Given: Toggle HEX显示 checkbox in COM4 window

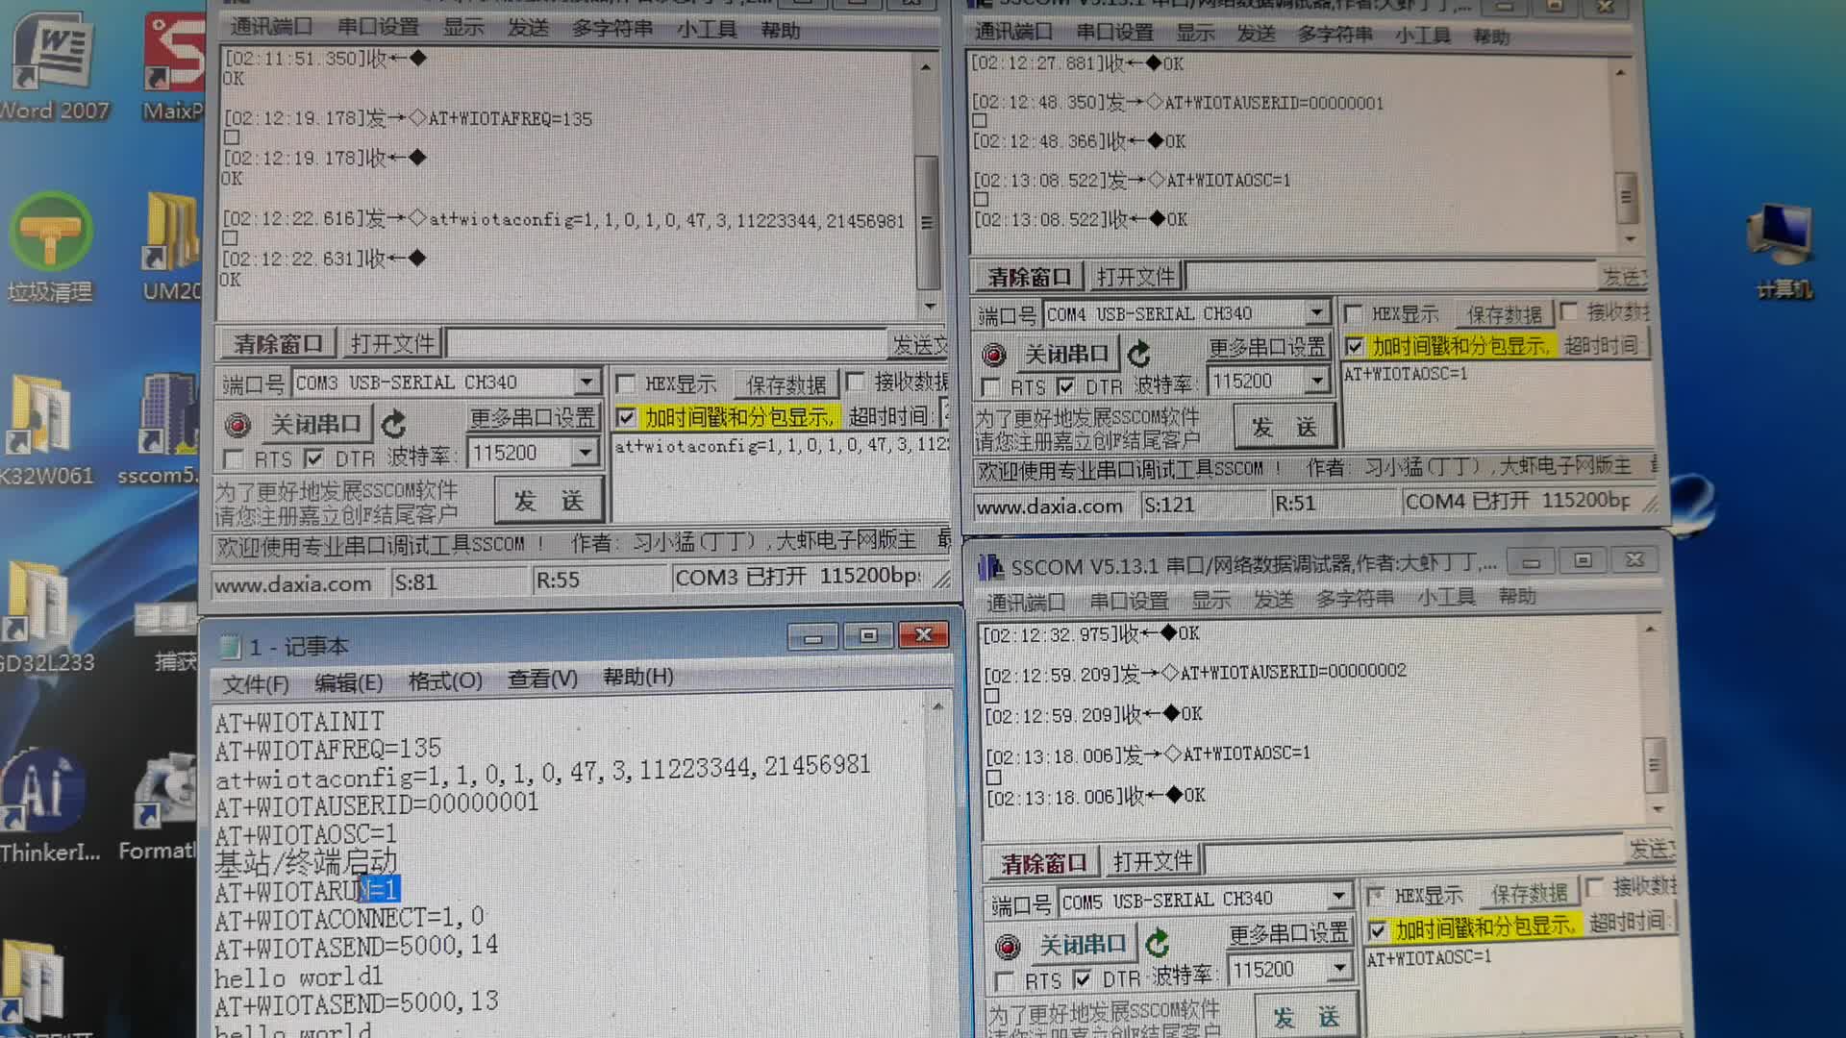Looking at the screenshot, I should (x=1353, y=314).
